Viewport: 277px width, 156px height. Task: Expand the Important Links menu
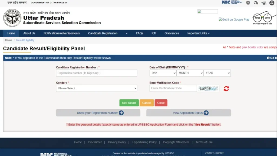click(x=198, y=33)
